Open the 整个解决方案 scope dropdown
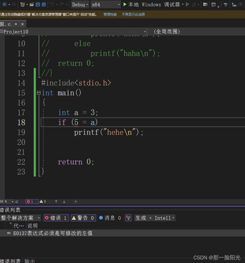 [x=20, y=218]
